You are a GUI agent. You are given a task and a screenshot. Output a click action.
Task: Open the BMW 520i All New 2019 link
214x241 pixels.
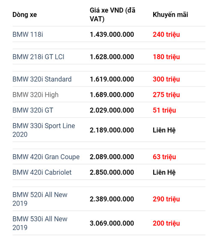coord(40,199)
